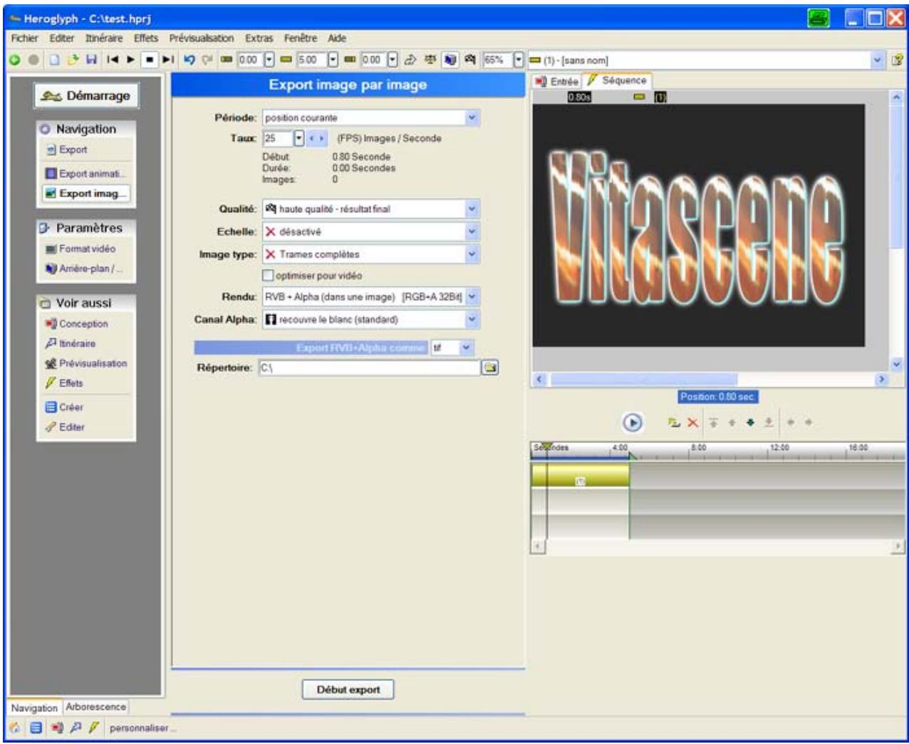Go to Prévisualisation under Voir aussi
This screenshot has width=909, height=744.
tap(85, 364)
